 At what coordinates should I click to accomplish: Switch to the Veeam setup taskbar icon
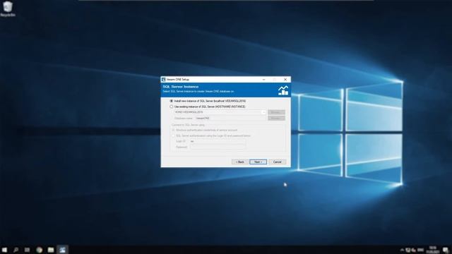[63, 250]
